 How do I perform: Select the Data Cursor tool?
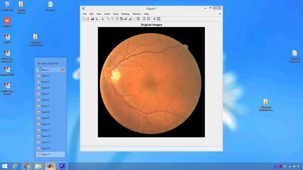tap(126, 19)
